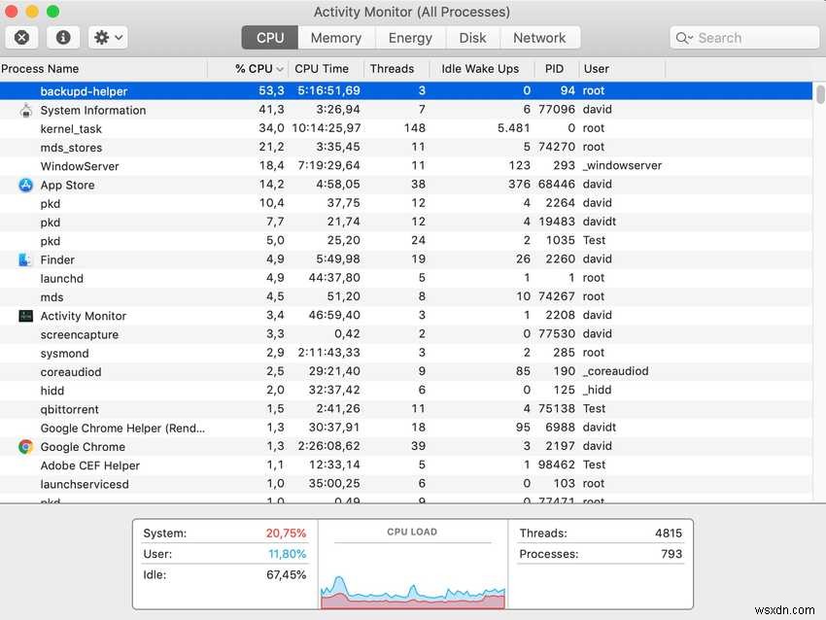826x620 pixels.
Task: Click the App Store process icon
Action: (x=26, y=185)
